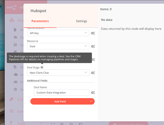
Task: Click the Credentials key icon in sidebar
Action: pos(11,99)
